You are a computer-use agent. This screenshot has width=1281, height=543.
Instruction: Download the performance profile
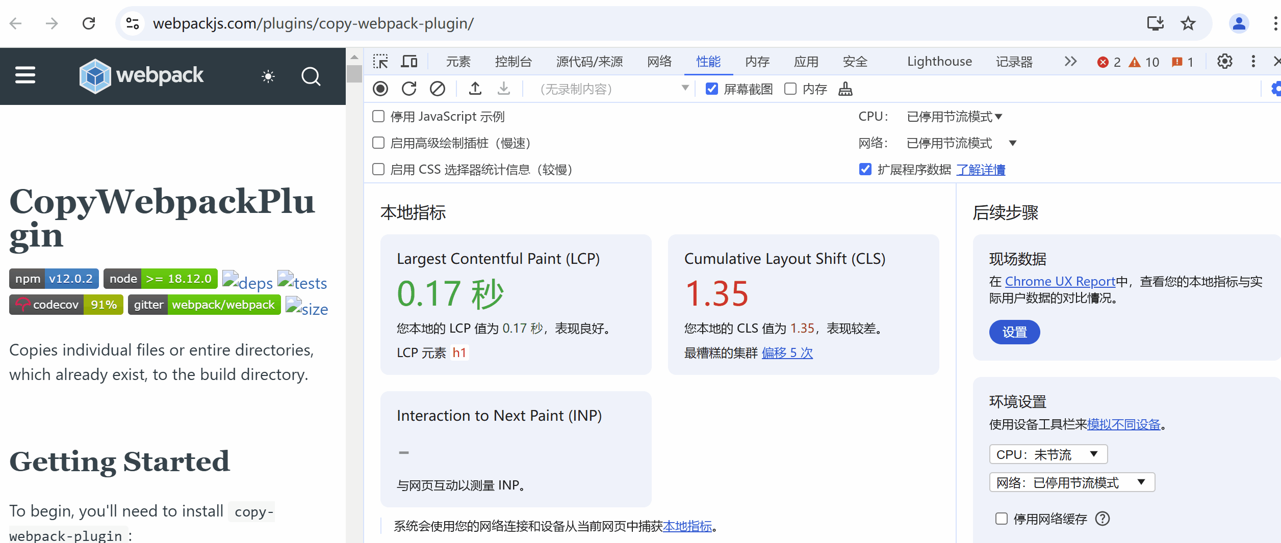504,89
